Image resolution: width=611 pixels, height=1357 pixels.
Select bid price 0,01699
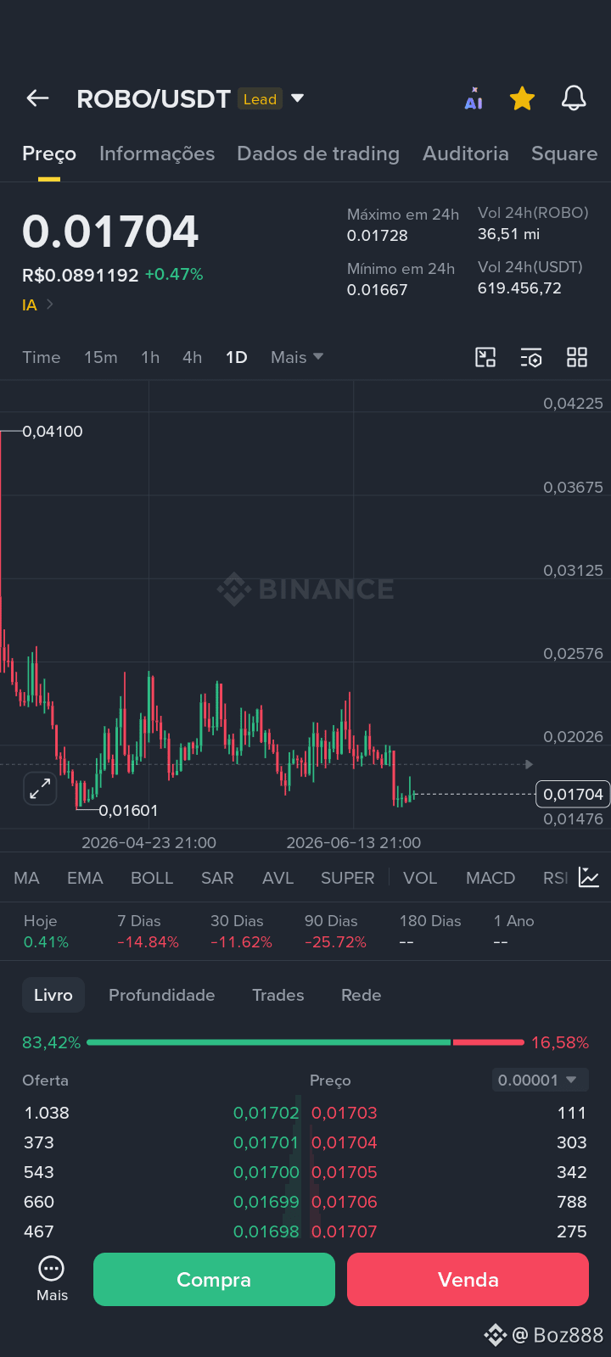pyautogui.click(x=266, y=1202)
